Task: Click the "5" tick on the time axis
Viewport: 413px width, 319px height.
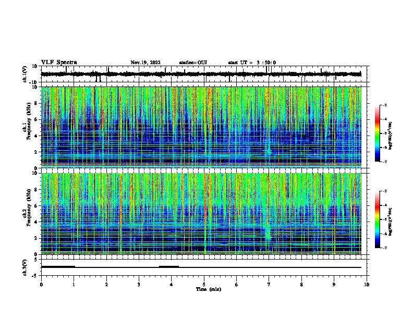Action: (x=204, y=285)
